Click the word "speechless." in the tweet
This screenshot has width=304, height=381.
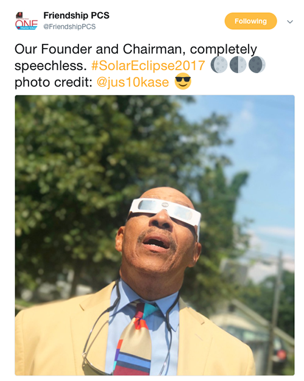[x=50, y=66]
